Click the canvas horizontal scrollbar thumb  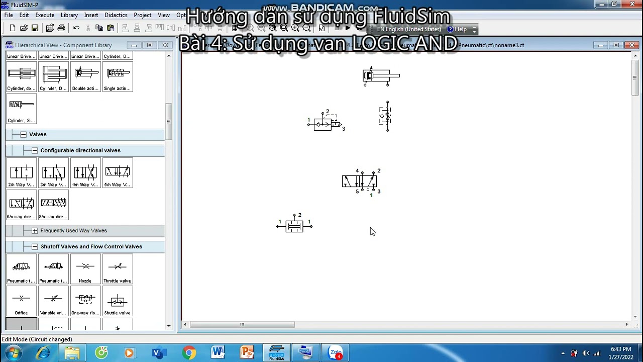242,324
